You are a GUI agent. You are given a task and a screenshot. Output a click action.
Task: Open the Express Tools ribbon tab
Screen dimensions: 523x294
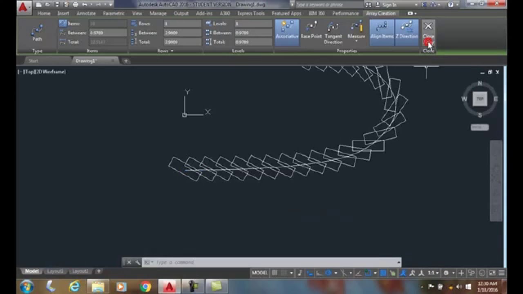(x=250, y=13)
